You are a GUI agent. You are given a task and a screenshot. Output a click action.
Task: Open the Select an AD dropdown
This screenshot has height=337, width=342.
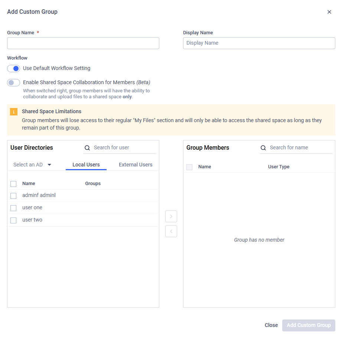[x=32, y=164]
